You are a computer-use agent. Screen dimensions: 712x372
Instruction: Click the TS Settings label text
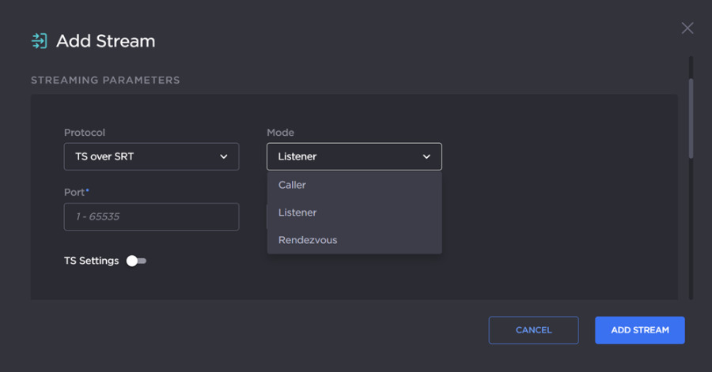click(91, 261)
